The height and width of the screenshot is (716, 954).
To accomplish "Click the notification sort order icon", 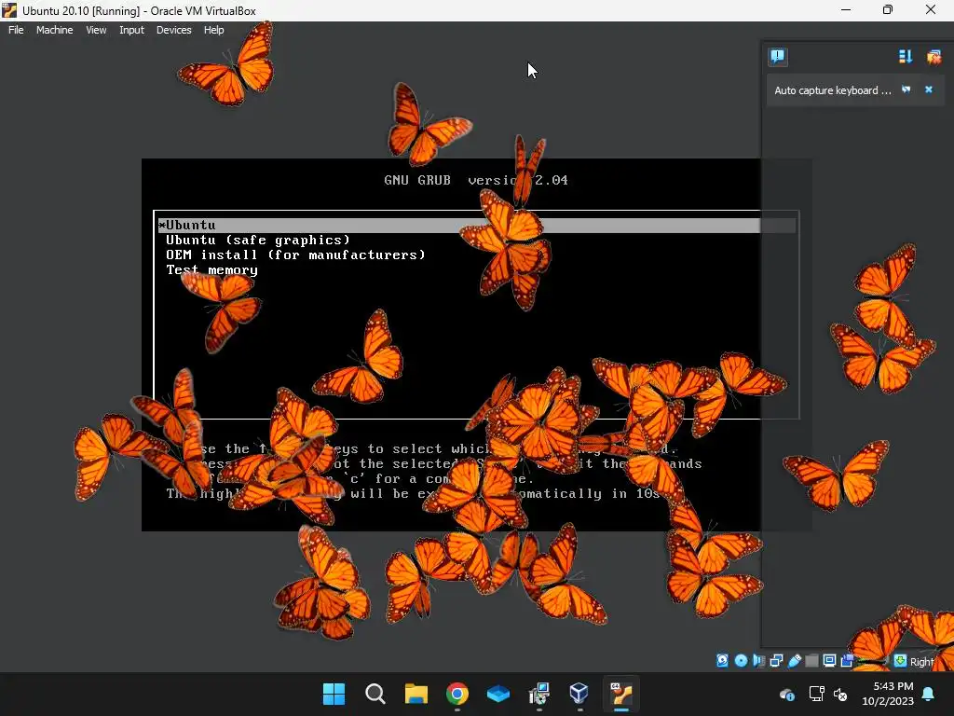I will [906, 57].
